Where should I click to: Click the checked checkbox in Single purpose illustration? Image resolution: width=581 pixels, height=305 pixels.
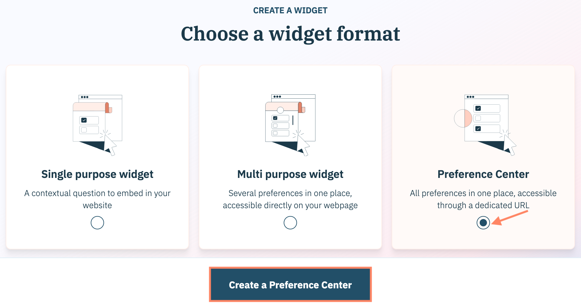pyautogui.click(x=84, y=120)
